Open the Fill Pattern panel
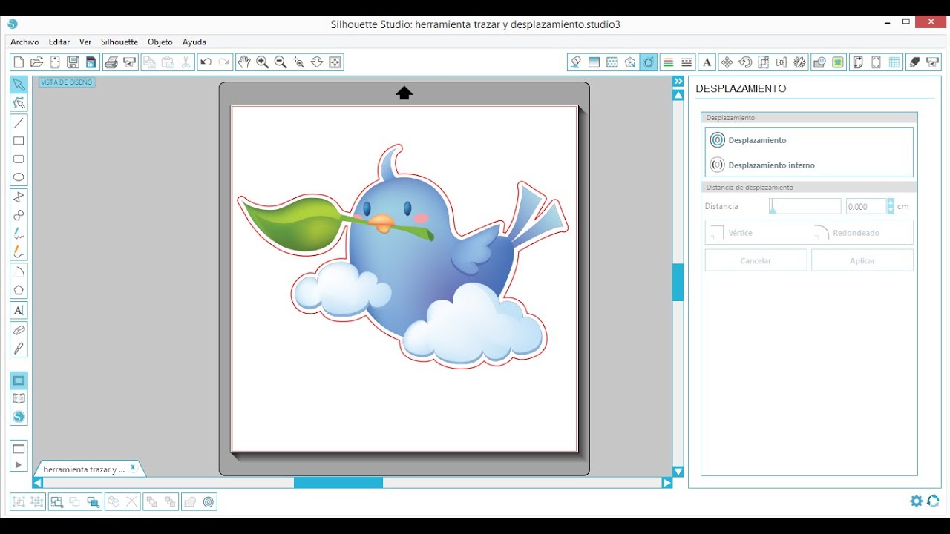Image resolution: width=950 pixels, height=534 pixels. tap(612, 62)
